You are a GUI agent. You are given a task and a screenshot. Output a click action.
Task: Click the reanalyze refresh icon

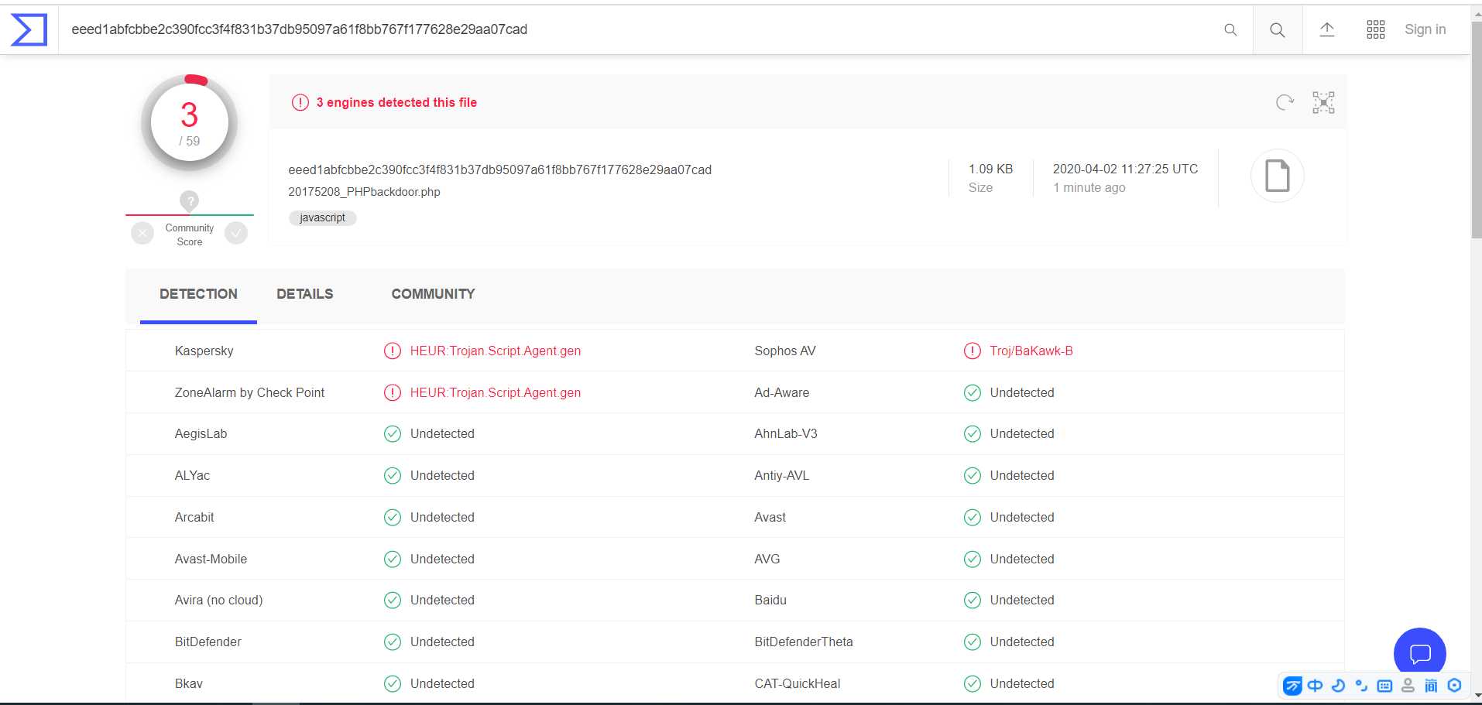(1285, 102)
